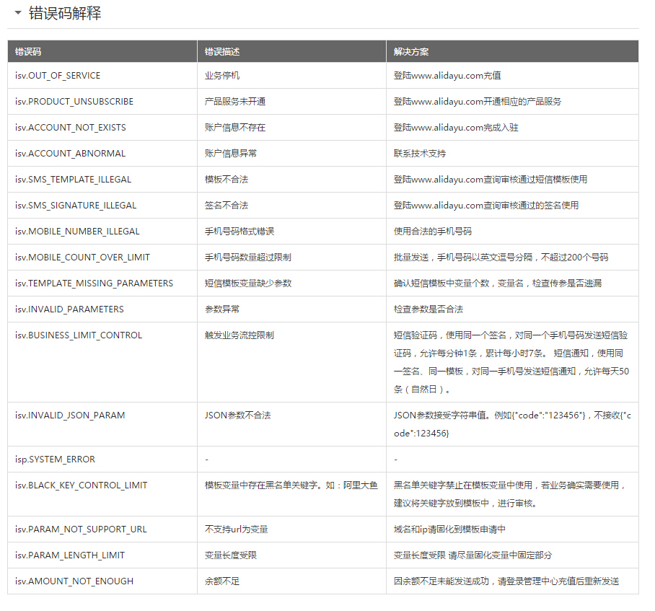This screenshot has width=655, height=611.
Task: Click the isv.BLACK_KEY_CONTROL_LIMIT error code
Action: pyautogui.click(x=82, y=485)
